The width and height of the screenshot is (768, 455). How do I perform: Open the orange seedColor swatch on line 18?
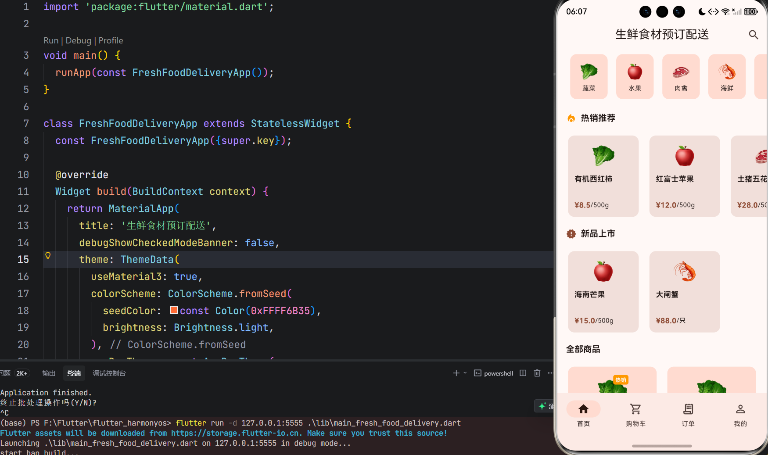pyautogui.click(x=174, y=310)
